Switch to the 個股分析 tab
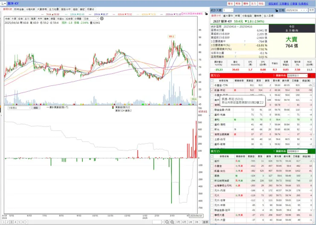 click(66, 9)
